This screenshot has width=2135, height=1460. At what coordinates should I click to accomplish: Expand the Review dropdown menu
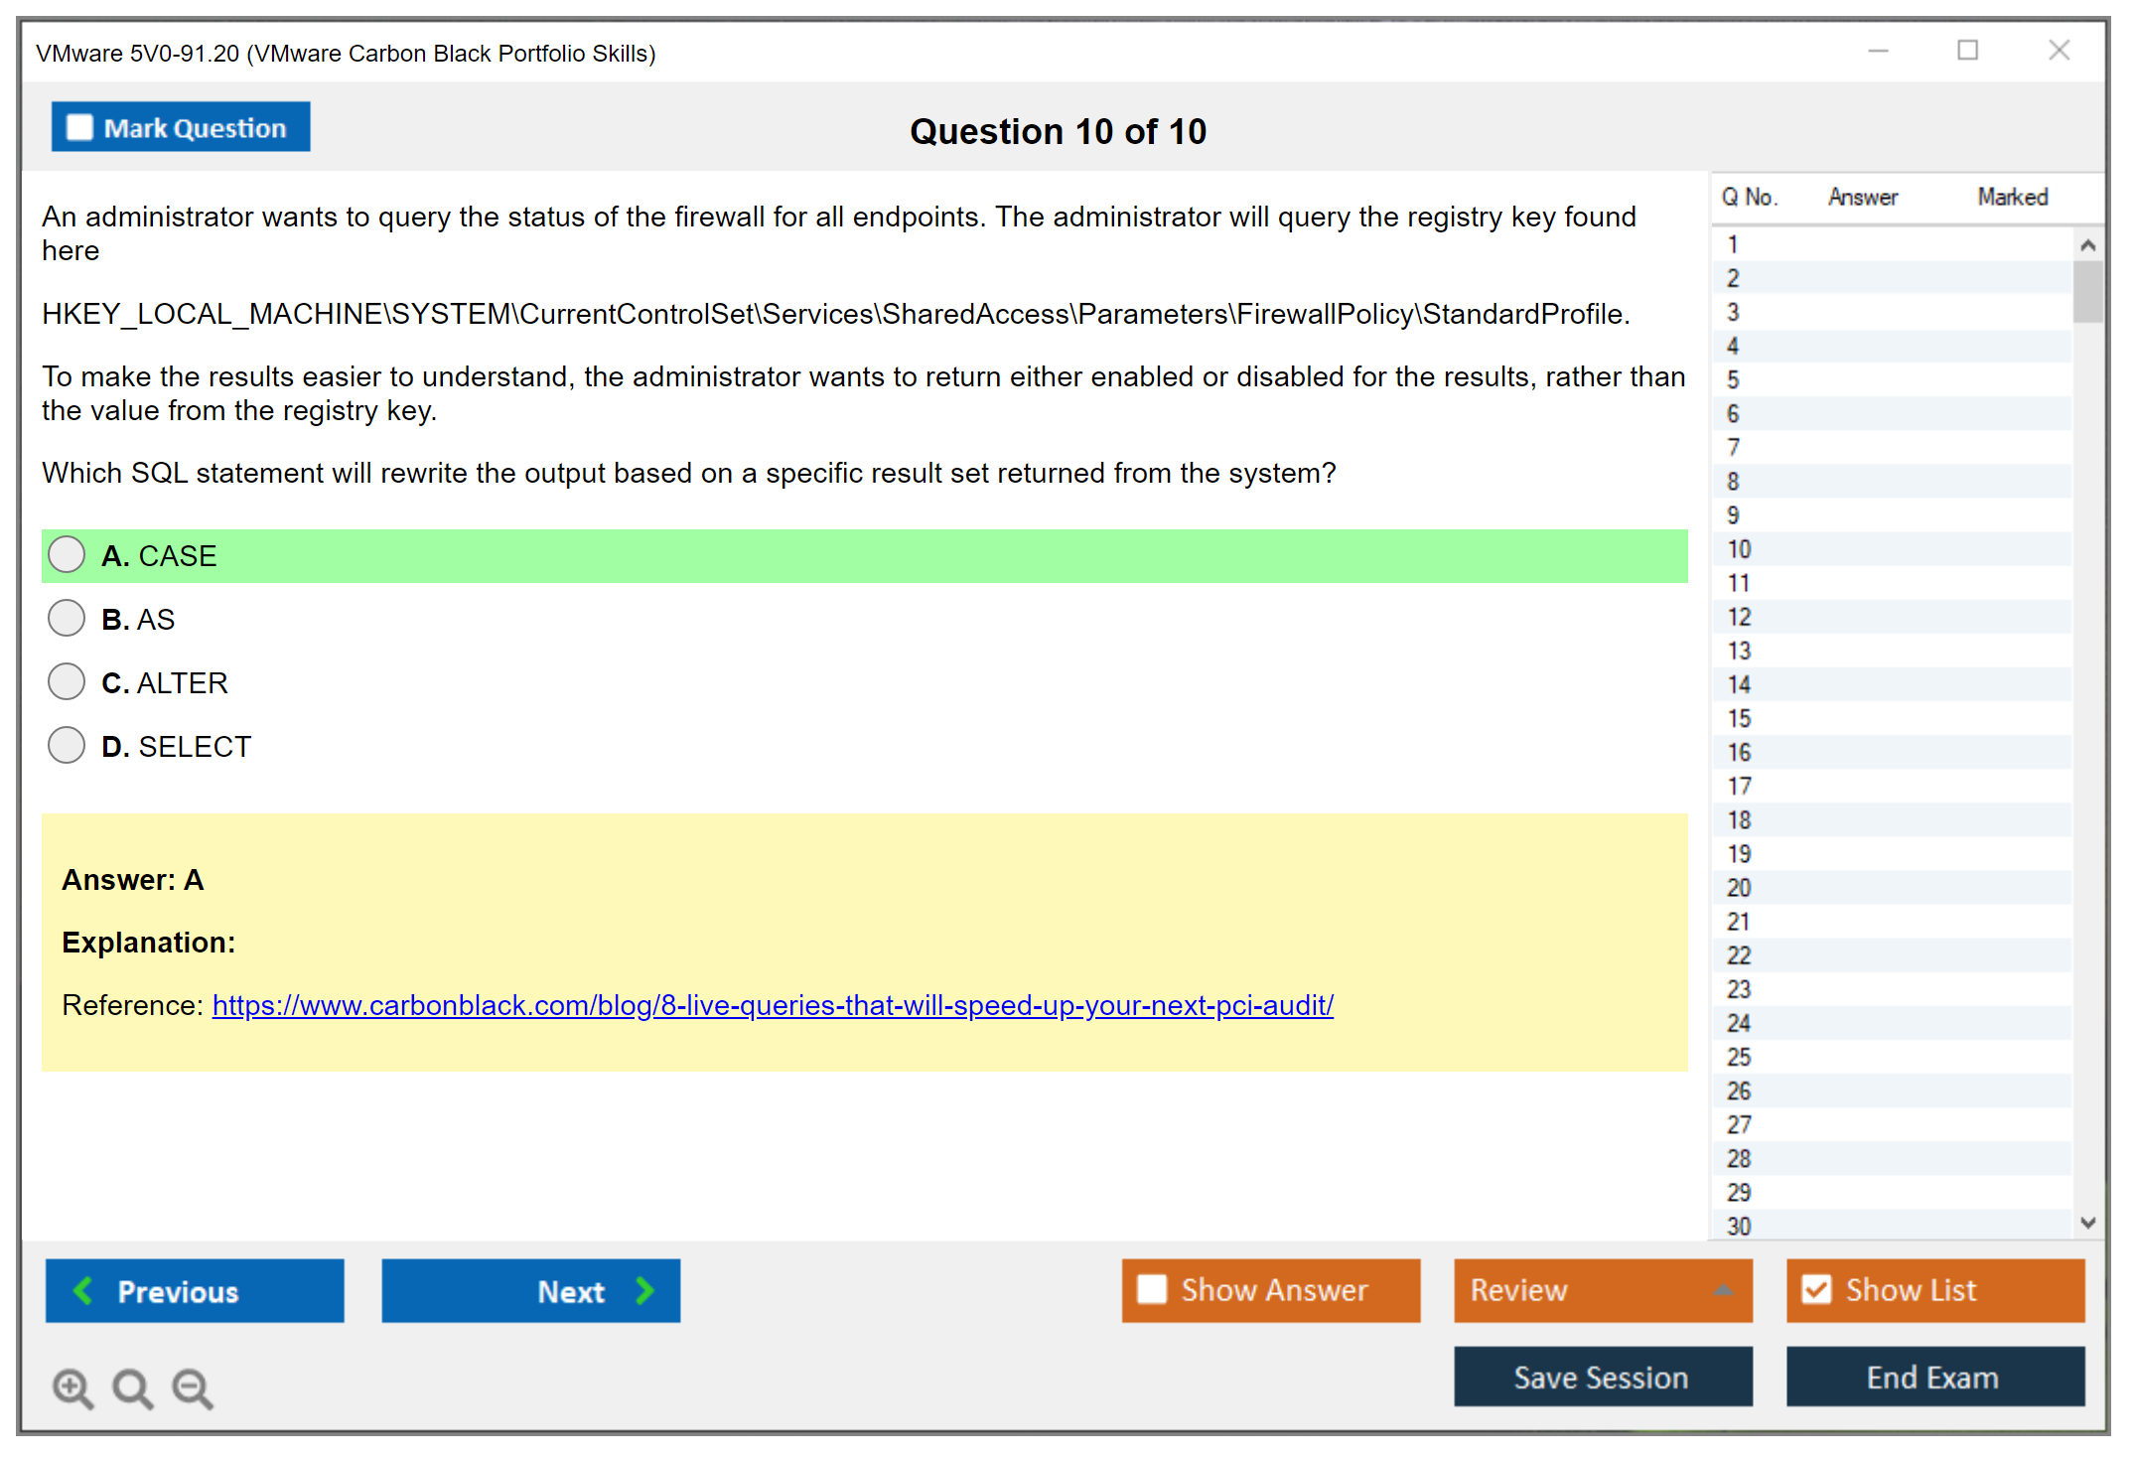[1723, 1290]
